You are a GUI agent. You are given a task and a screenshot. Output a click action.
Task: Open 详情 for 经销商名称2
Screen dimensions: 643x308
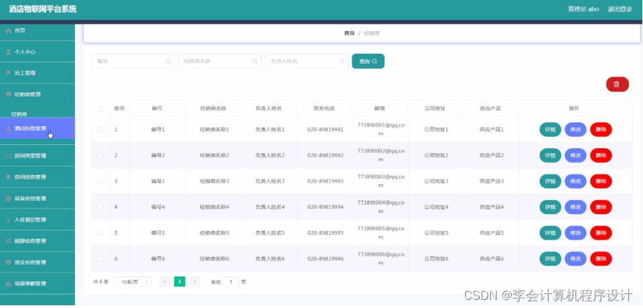pyautogui.click(x=550, y=155)
